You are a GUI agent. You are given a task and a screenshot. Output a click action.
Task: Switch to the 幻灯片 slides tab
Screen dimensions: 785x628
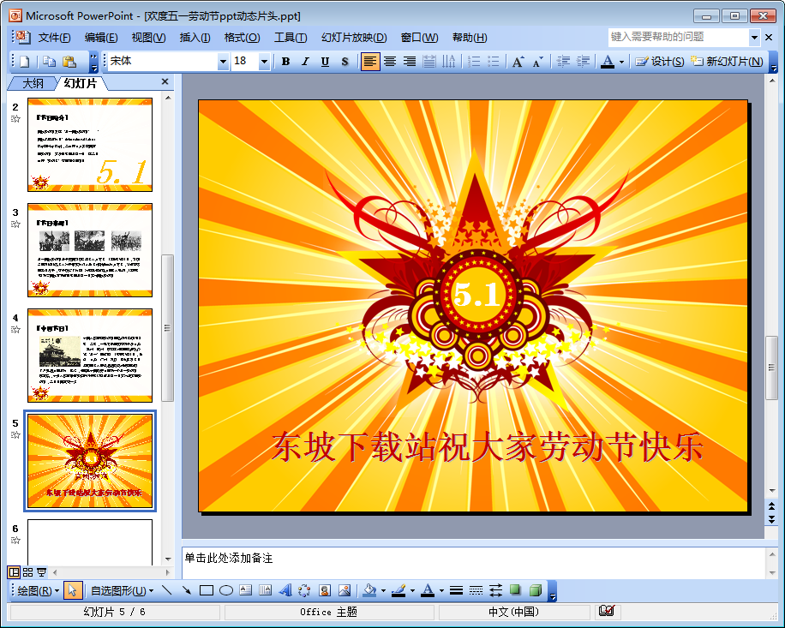80,83
